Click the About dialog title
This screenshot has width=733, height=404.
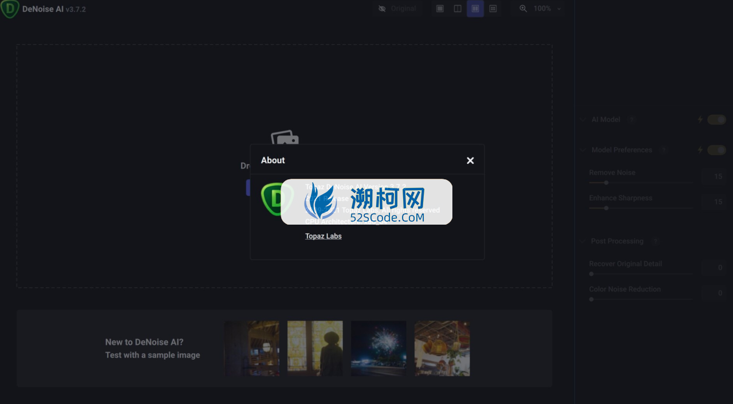tap(273, 160)
